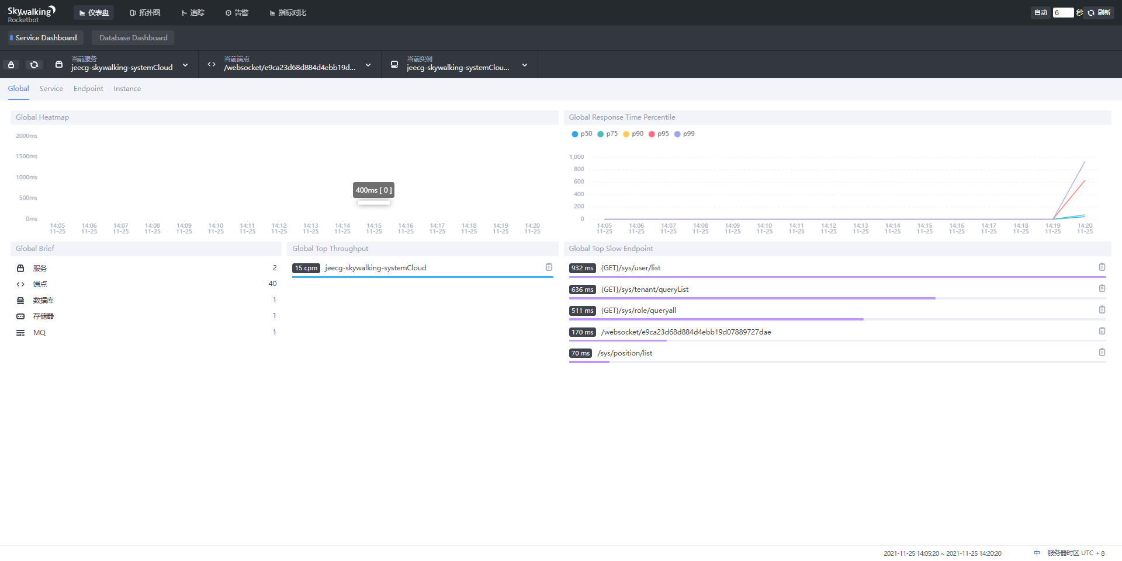Open the 仪表盘 dashboard menu

tap(94, 13)
